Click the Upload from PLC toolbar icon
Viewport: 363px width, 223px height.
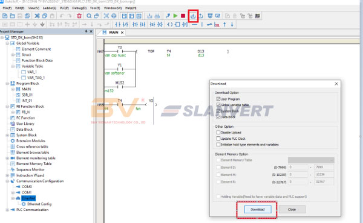(x=200, y=16)
